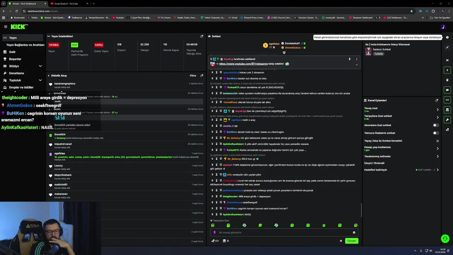453x255 pixels.
Task: Click MajorGokberk in activity feed
Action: pyautogui.click(x=63, y=175)
